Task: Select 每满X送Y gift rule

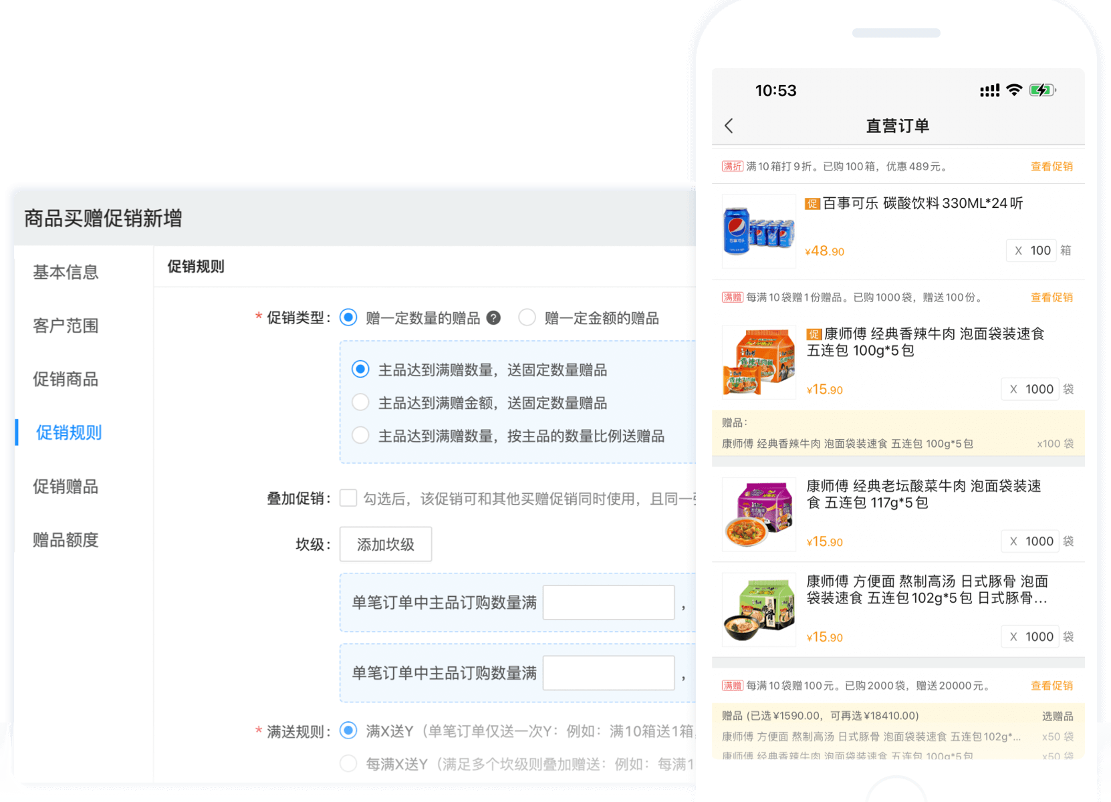Action: [x=348, y=763]
